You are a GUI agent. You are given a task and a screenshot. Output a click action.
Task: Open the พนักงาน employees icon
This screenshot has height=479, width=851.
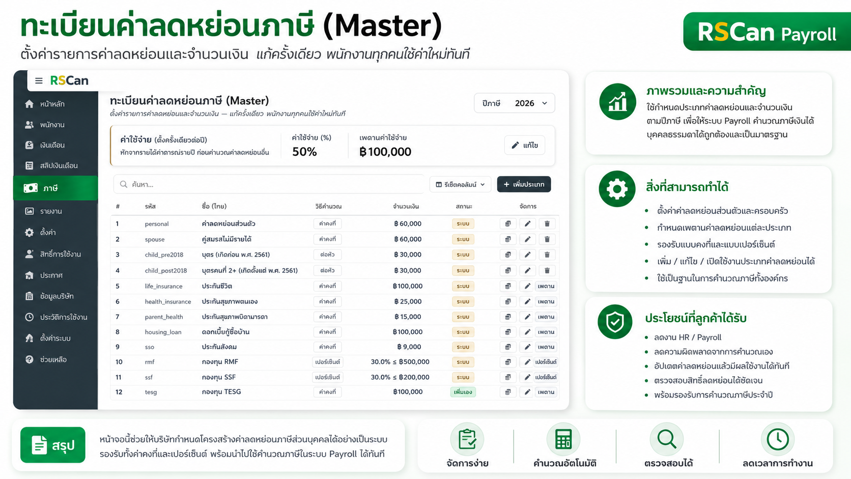(x=30, y=125)
